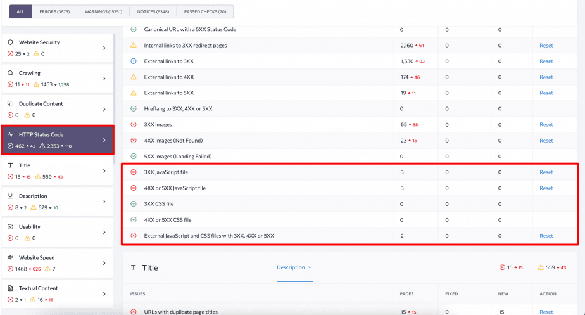Screen dimensions: 585x315
Task: Click the error icon beside 3XX JavaScript file
Action: [133, 172]
